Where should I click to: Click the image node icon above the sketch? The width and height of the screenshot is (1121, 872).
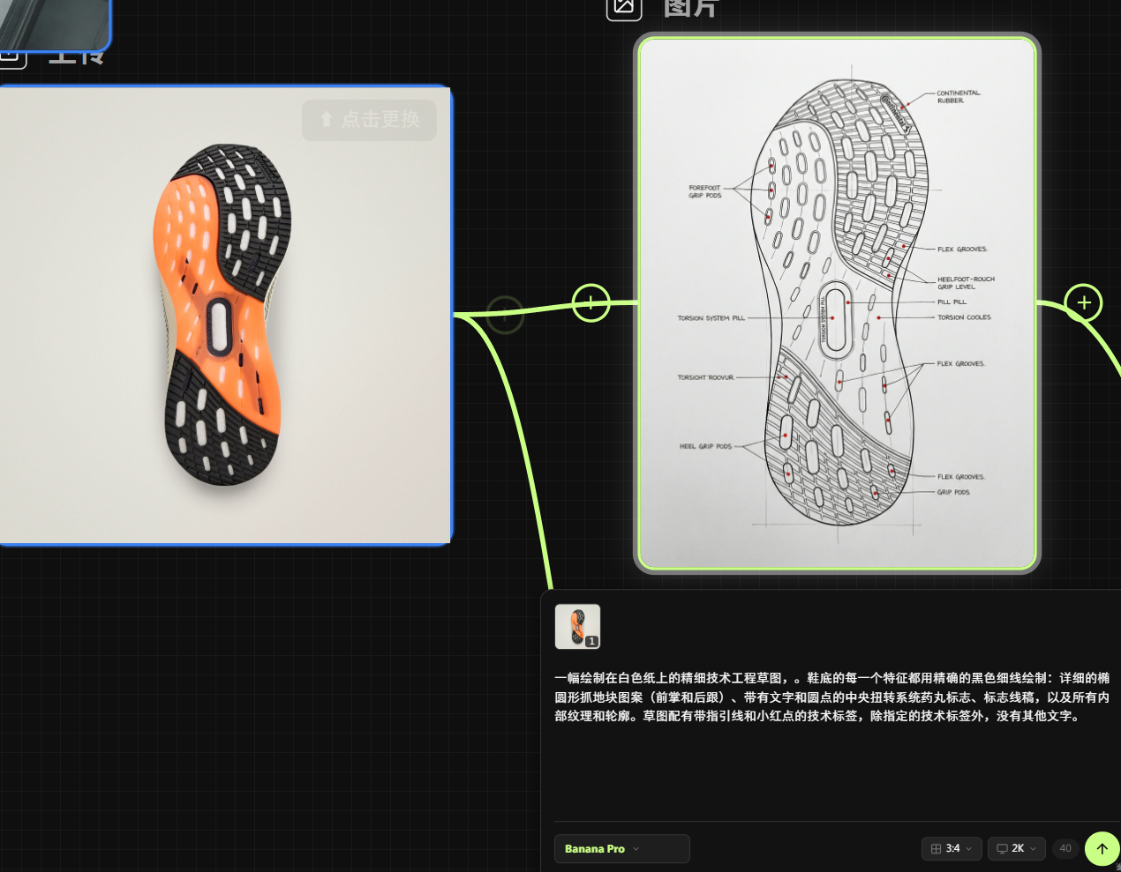pyautogui.click(x=623, y=7)
